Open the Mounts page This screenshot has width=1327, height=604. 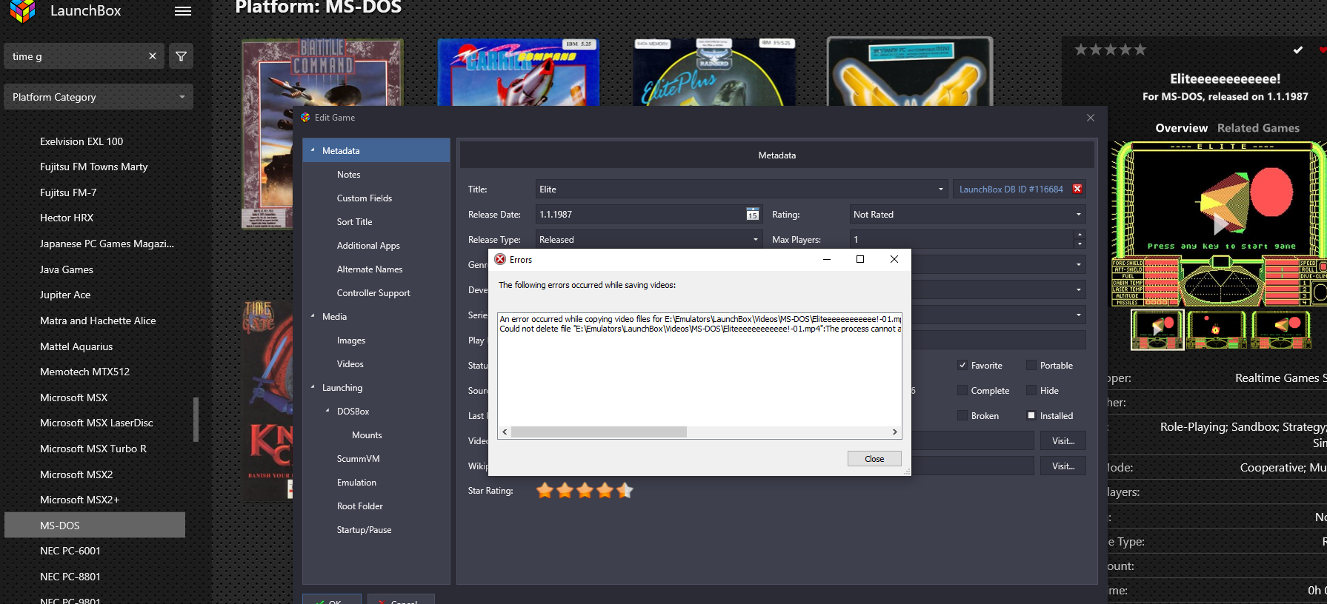[x=367, y=435]
